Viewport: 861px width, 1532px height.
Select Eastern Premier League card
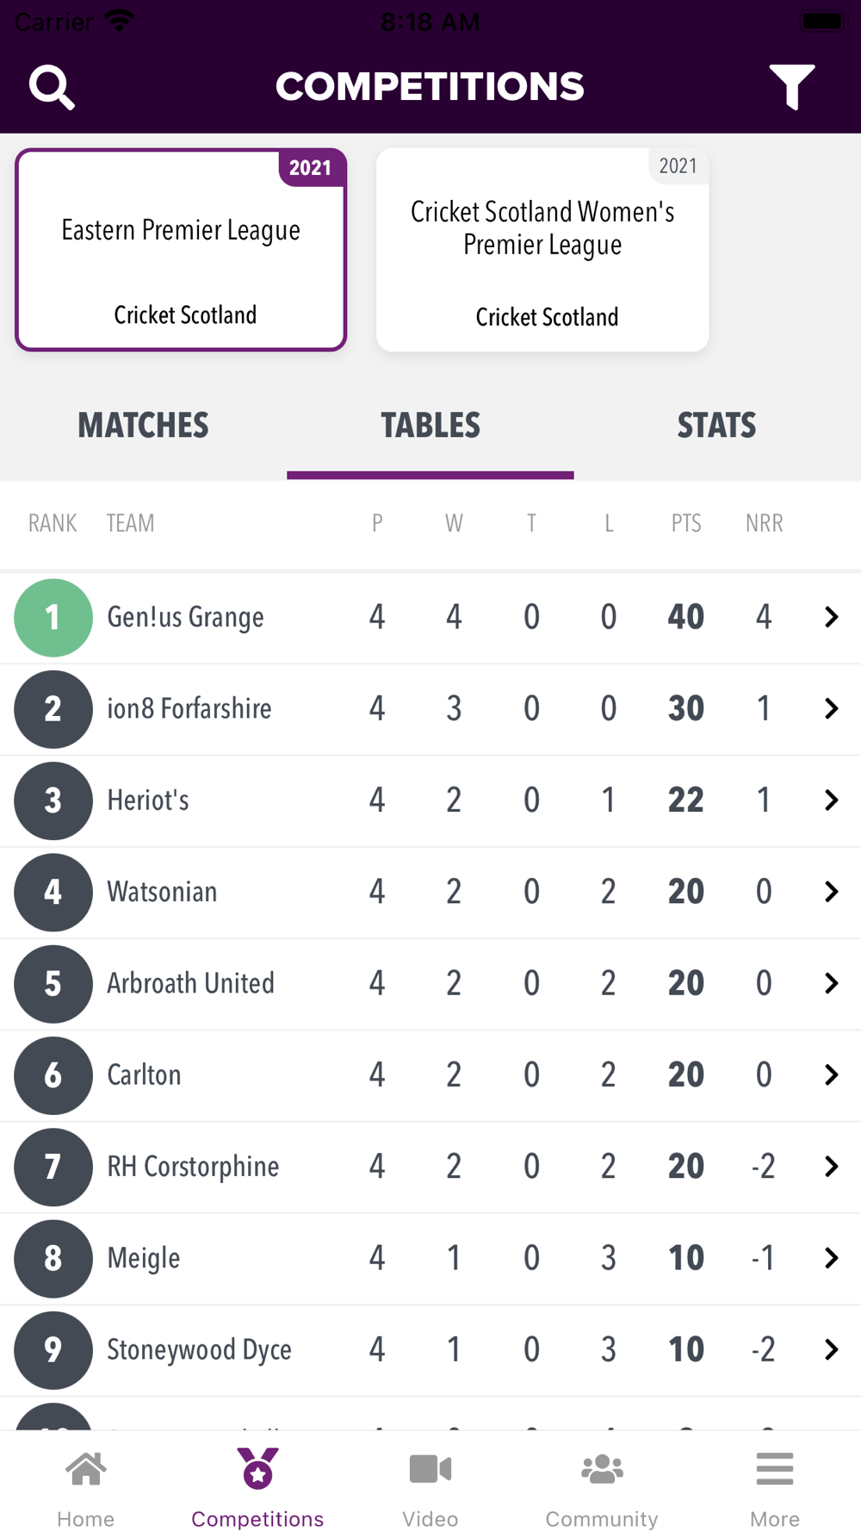tap(181, 250)
